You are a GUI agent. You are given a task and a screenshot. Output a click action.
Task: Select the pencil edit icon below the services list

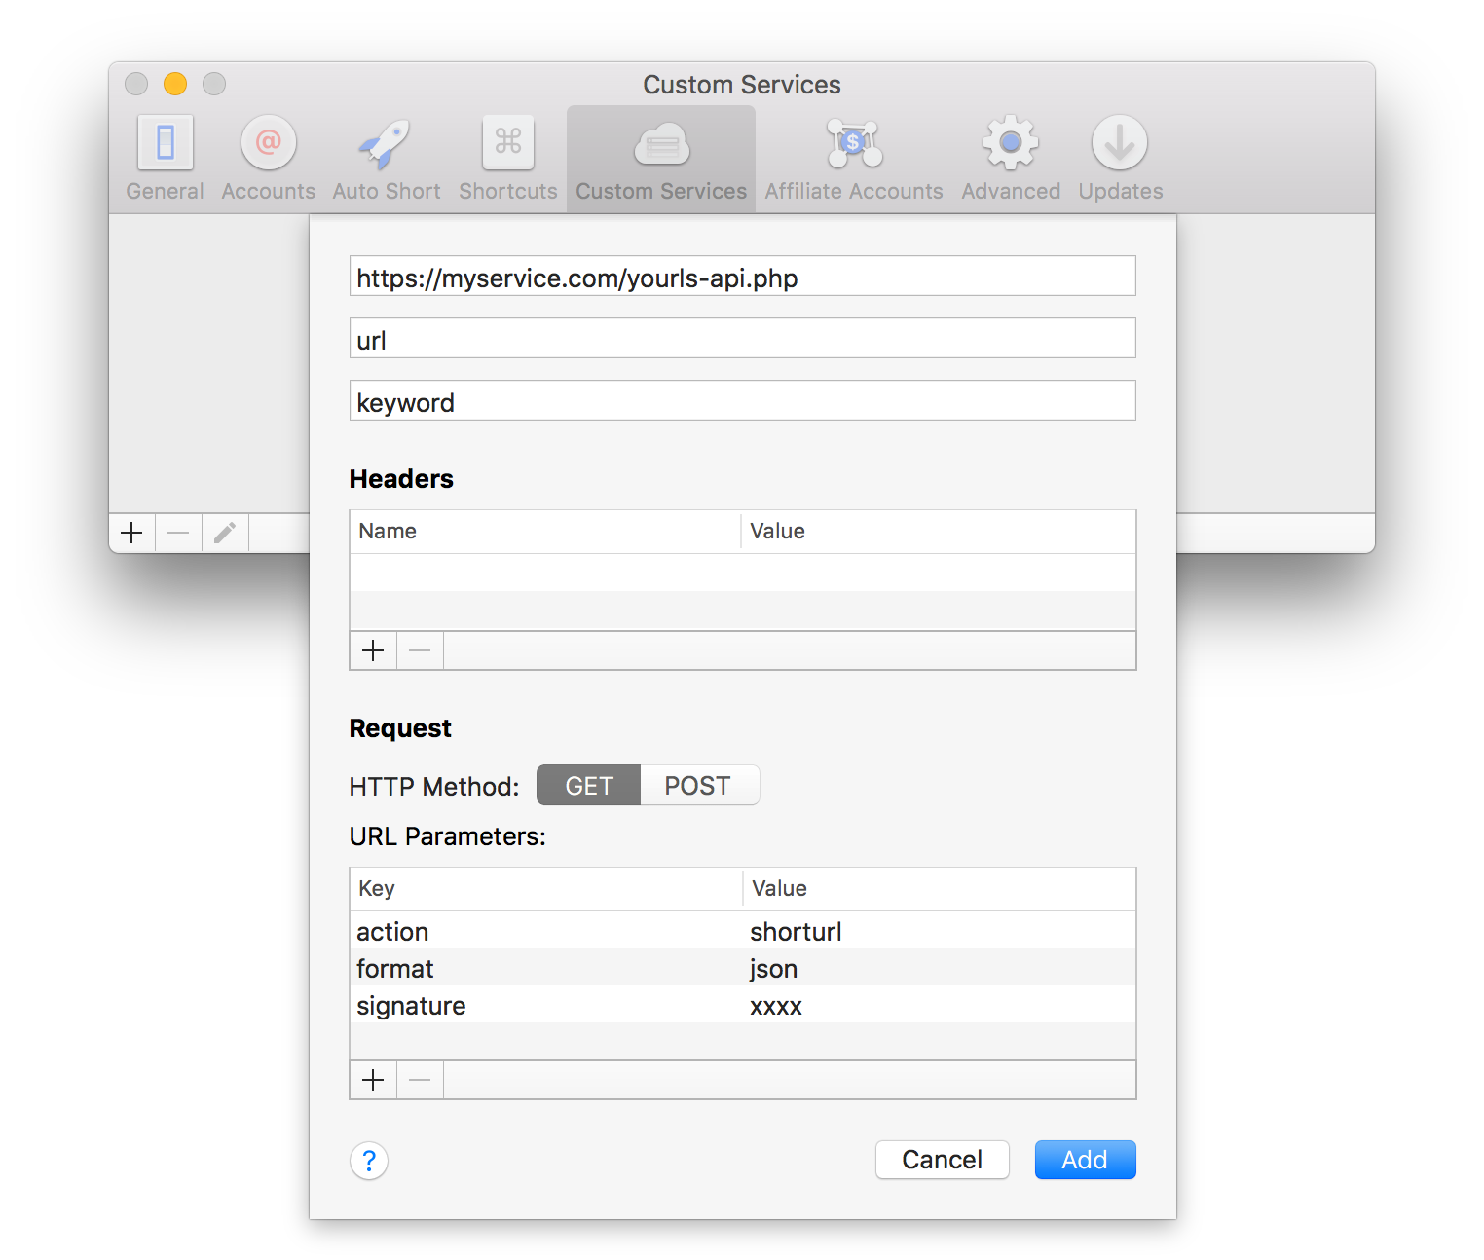click(x=225, y=533)
